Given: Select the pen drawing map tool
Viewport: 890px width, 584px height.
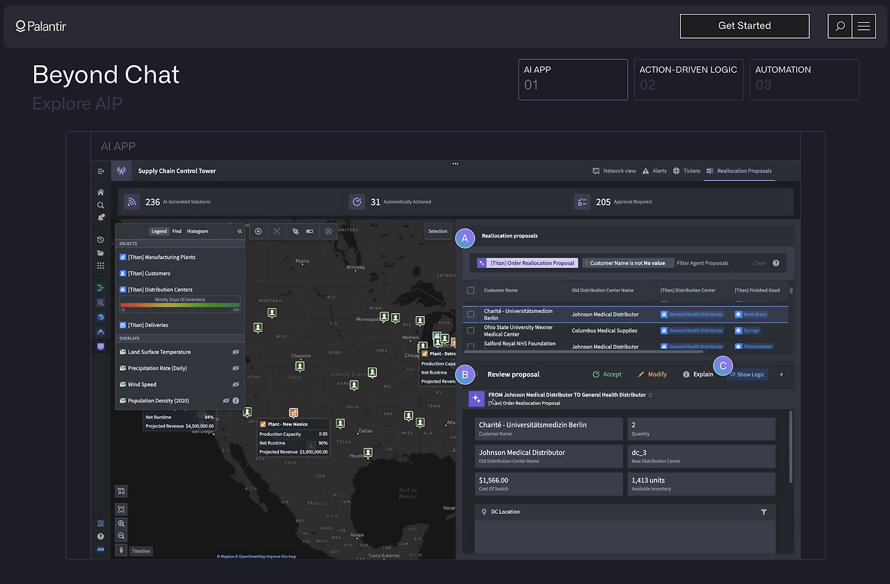Looking at the screenshot, I should click(295, 231).
